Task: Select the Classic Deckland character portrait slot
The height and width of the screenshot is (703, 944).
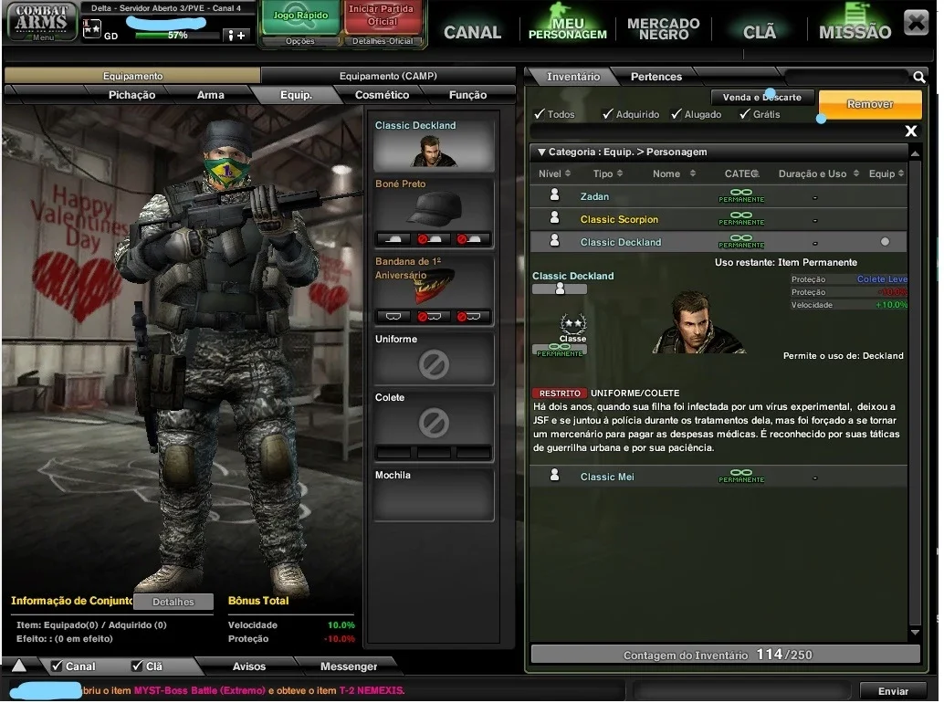Action: tap(434, 144)
